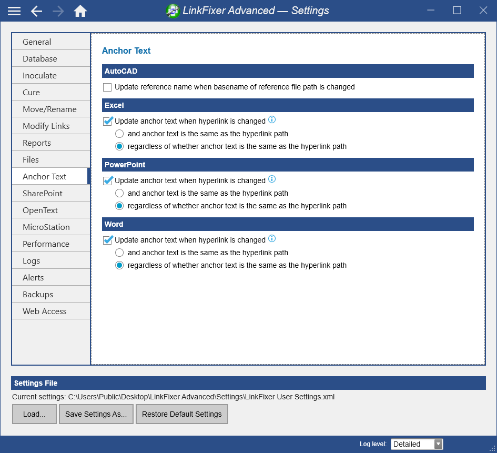Show info icon for PowerPoint anchor text
This screenshot has height=453, width=497.
click(x=272, y=179)
